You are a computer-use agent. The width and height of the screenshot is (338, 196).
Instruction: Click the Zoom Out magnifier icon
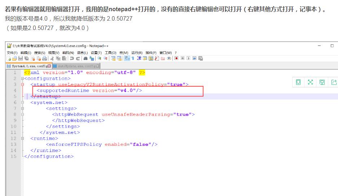click(x=105, y=58)
